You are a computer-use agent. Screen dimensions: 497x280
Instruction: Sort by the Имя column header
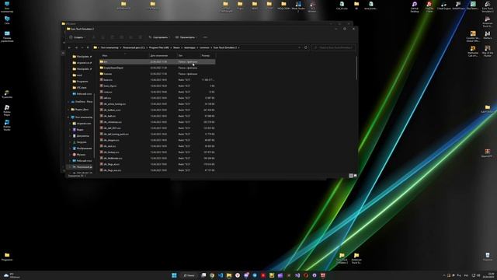tap(124, 55)
